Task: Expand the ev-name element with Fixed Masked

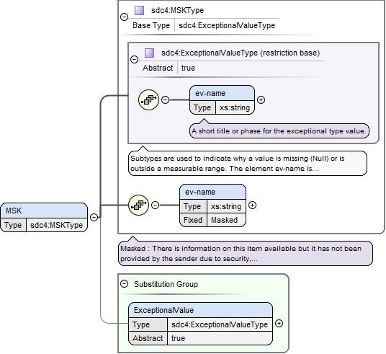Action: click(252, 205)
